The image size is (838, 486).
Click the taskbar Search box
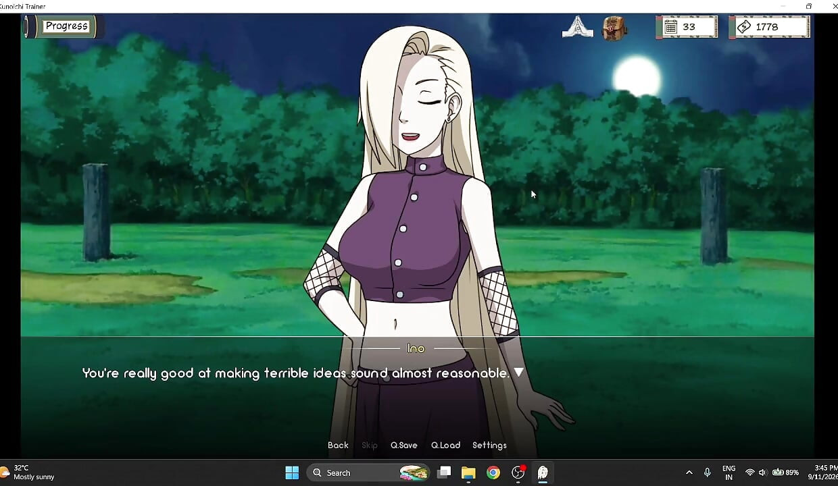tap(370, 473)
